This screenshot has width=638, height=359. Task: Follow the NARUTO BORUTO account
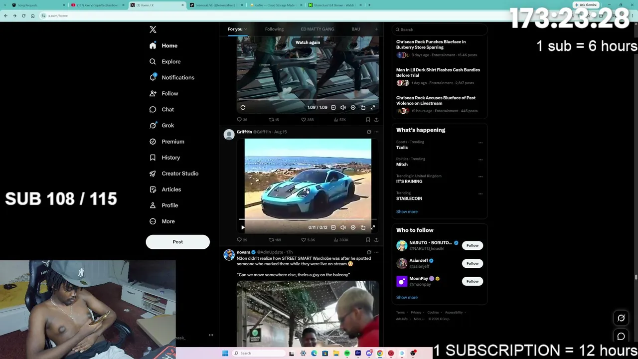pos(472,245)
